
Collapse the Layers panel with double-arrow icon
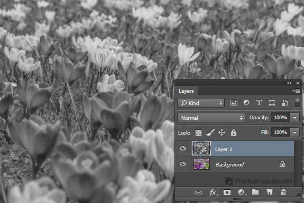pos(289,83)
